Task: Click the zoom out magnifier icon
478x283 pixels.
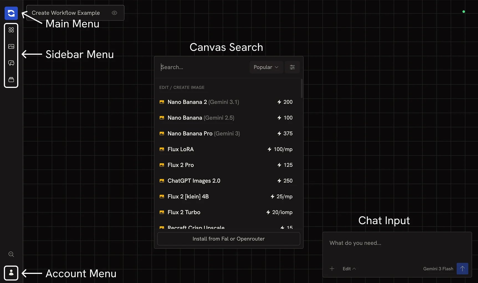Action: tap(11, 254)
